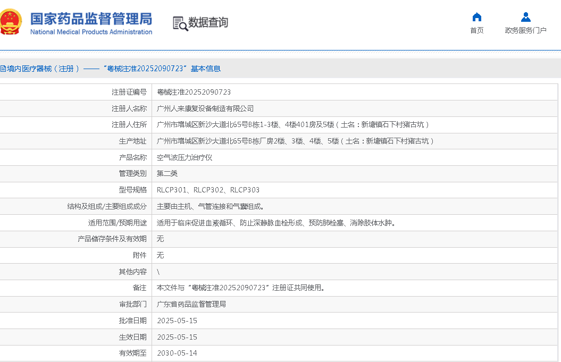Viewport: 561px width, 362px height.
Task: Open the 政务服务门户 text link
Action: pyautogui.click(x=525, y=30)
